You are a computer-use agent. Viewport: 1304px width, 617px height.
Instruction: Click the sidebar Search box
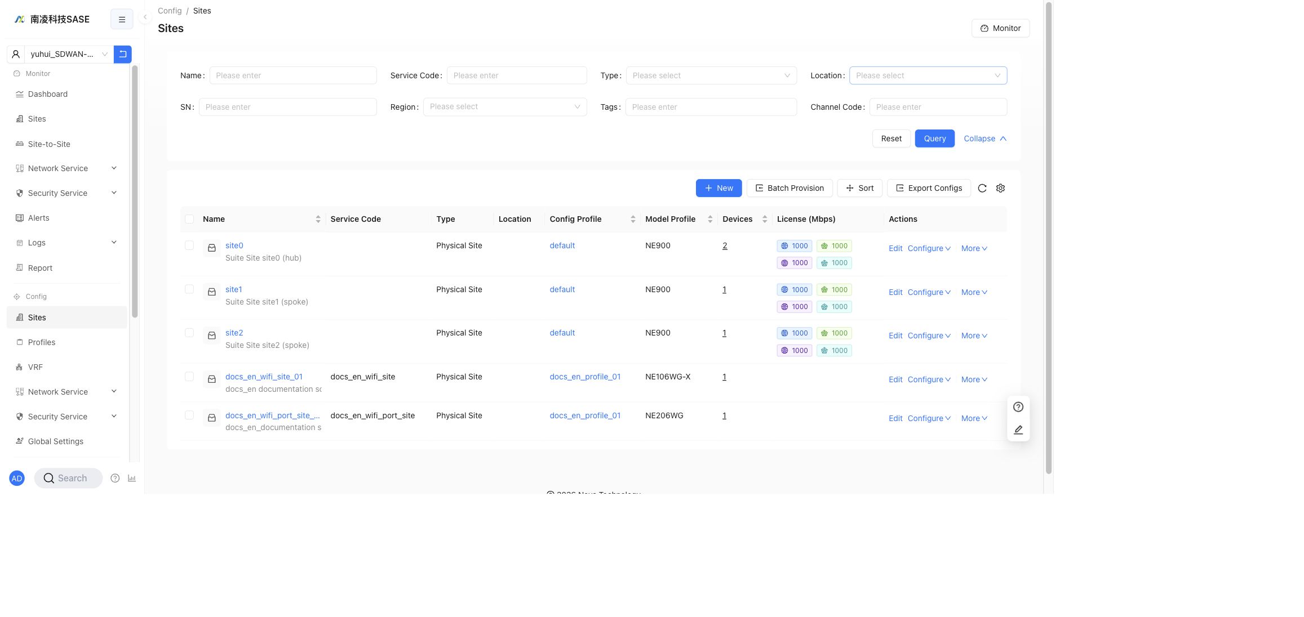[68, 479]
